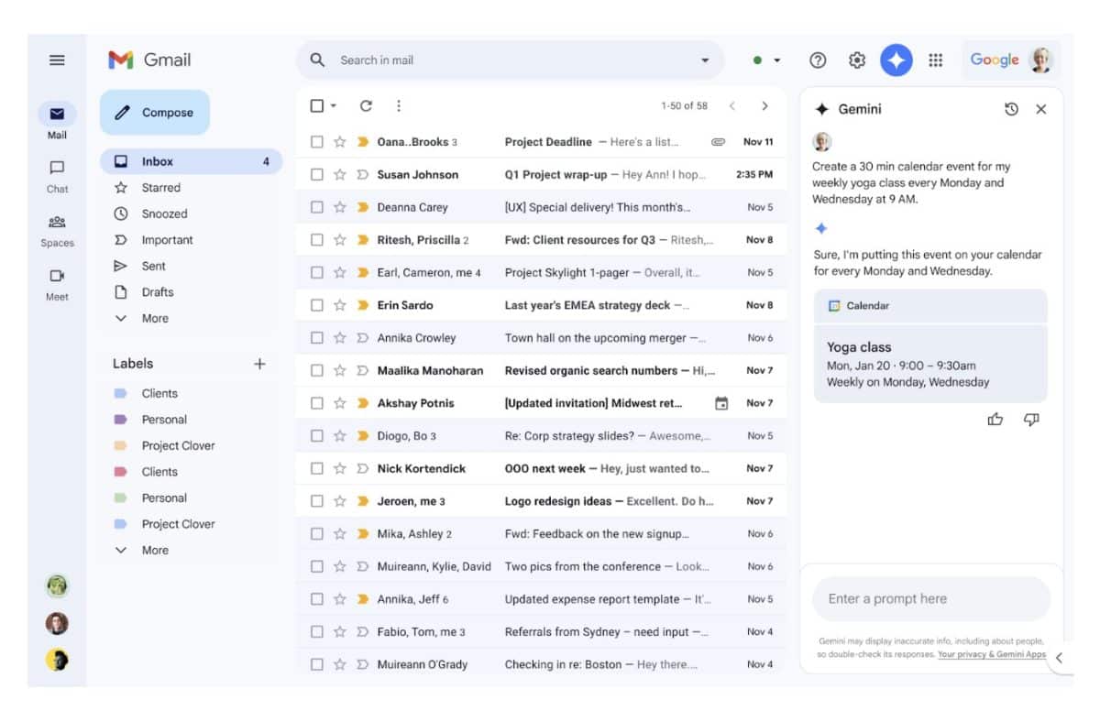Open the first Clients label
The width and height of the screenshot is (1100, 711).
[159, 393]
